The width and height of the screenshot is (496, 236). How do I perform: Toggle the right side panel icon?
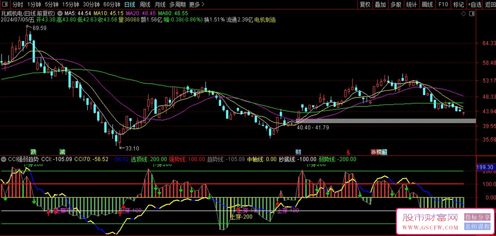(x=472, y=13)
